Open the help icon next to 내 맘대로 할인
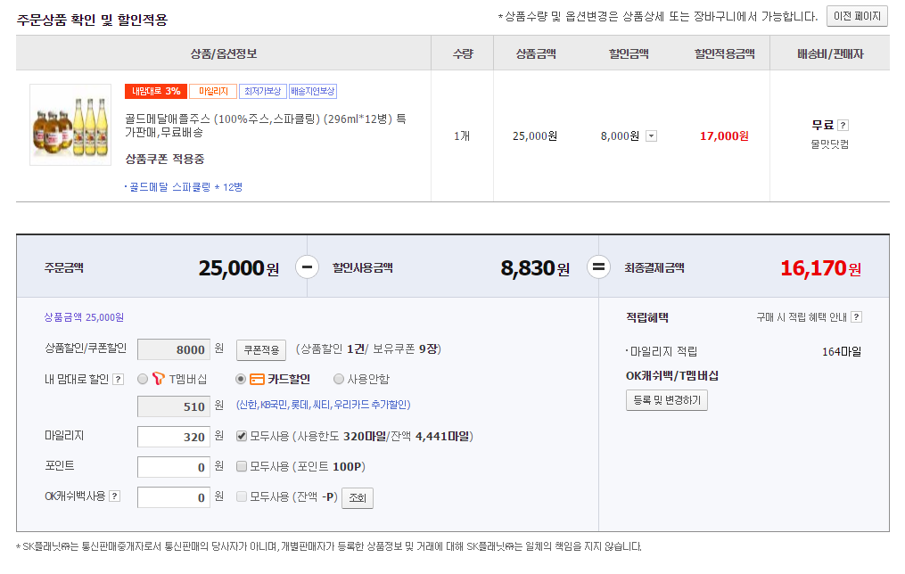 pos(119,379)
